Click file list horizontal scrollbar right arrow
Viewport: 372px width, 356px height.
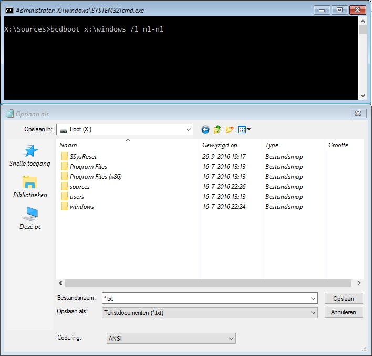coord(359,283)
